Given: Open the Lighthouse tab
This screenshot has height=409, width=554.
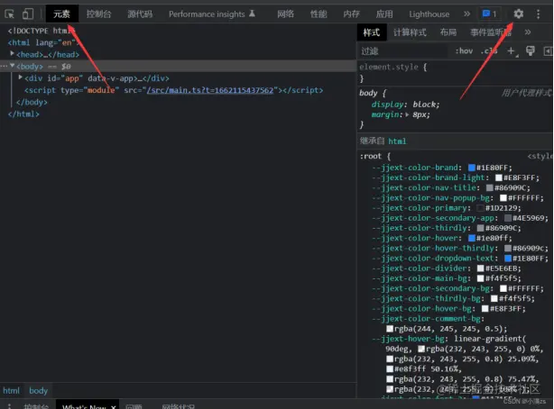Looking at the screenshot, I should point(429,14).
